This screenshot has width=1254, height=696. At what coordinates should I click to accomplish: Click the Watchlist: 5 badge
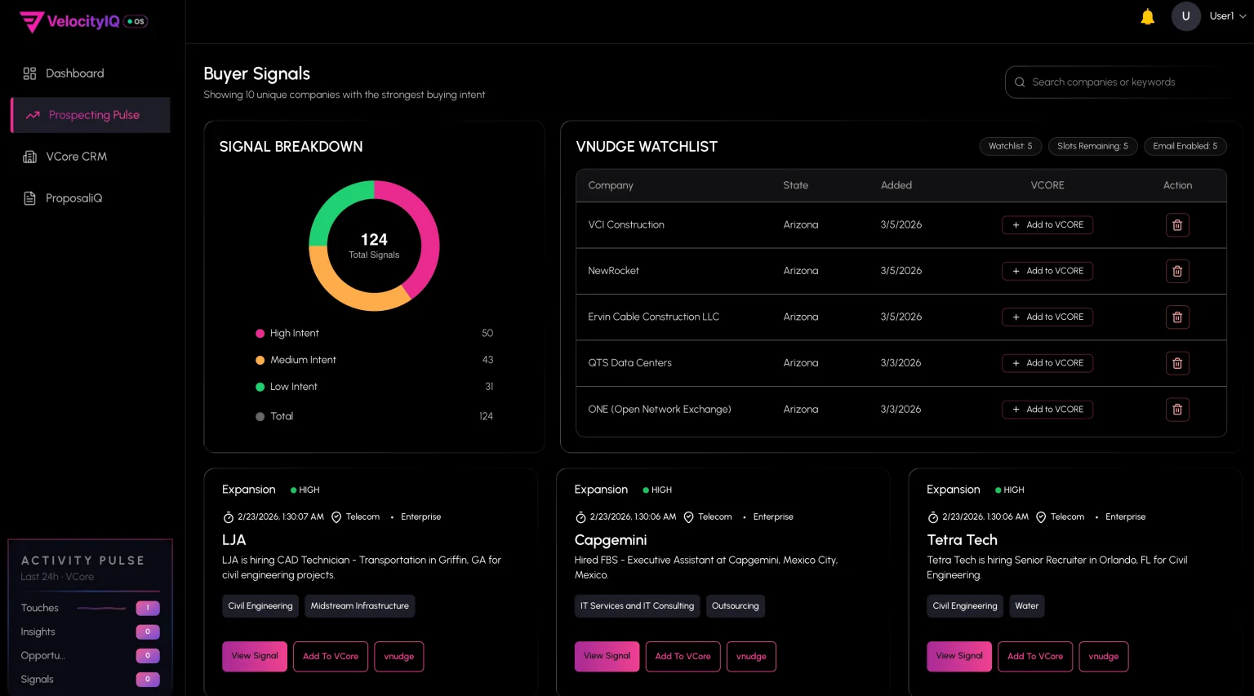pos(1010,146)
